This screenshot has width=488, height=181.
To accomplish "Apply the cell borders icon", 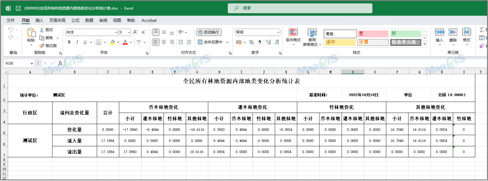I will [99, 42].
